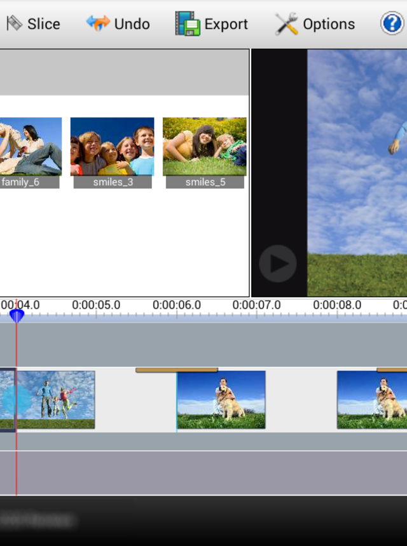407x546 pixels.
Task: Select the Slice tool
Action: (33, 24)
